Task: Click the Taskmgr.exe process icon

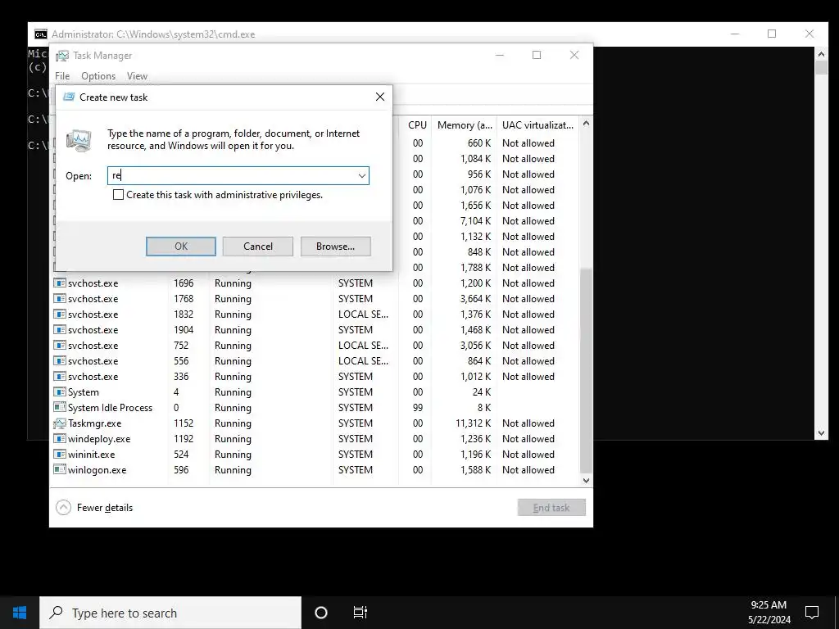Action: (x=59, y=423)
